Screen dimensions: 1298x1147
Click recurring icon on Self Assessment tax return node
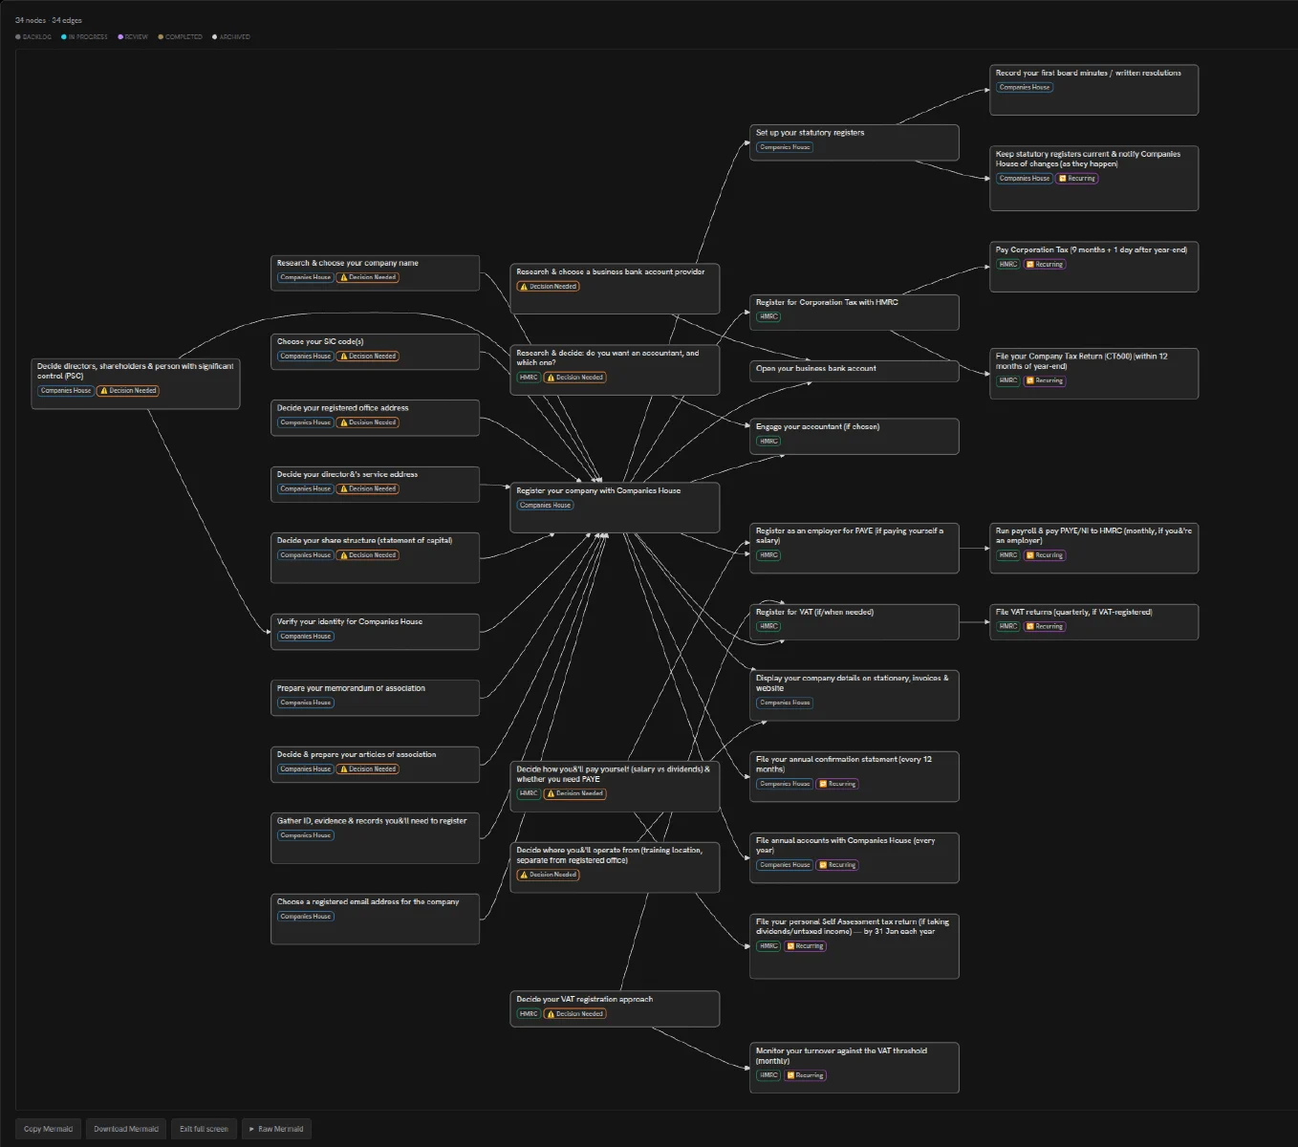click(x=790, y=946)
